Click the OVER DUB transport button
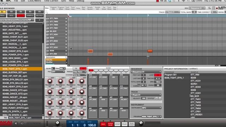226x127 pixels. (x=110, y=124)
